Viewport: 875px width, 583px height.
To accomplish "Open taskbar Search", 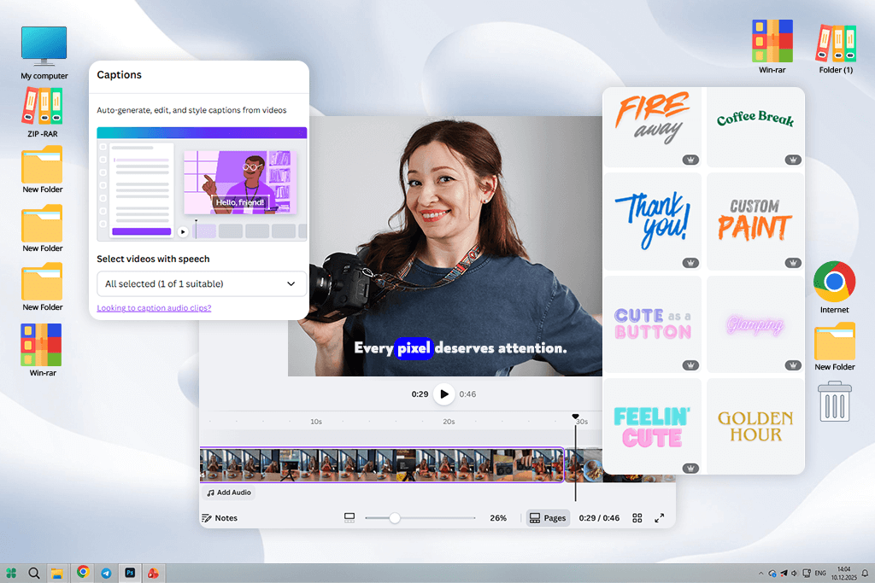I will click(x=34, y=573).
